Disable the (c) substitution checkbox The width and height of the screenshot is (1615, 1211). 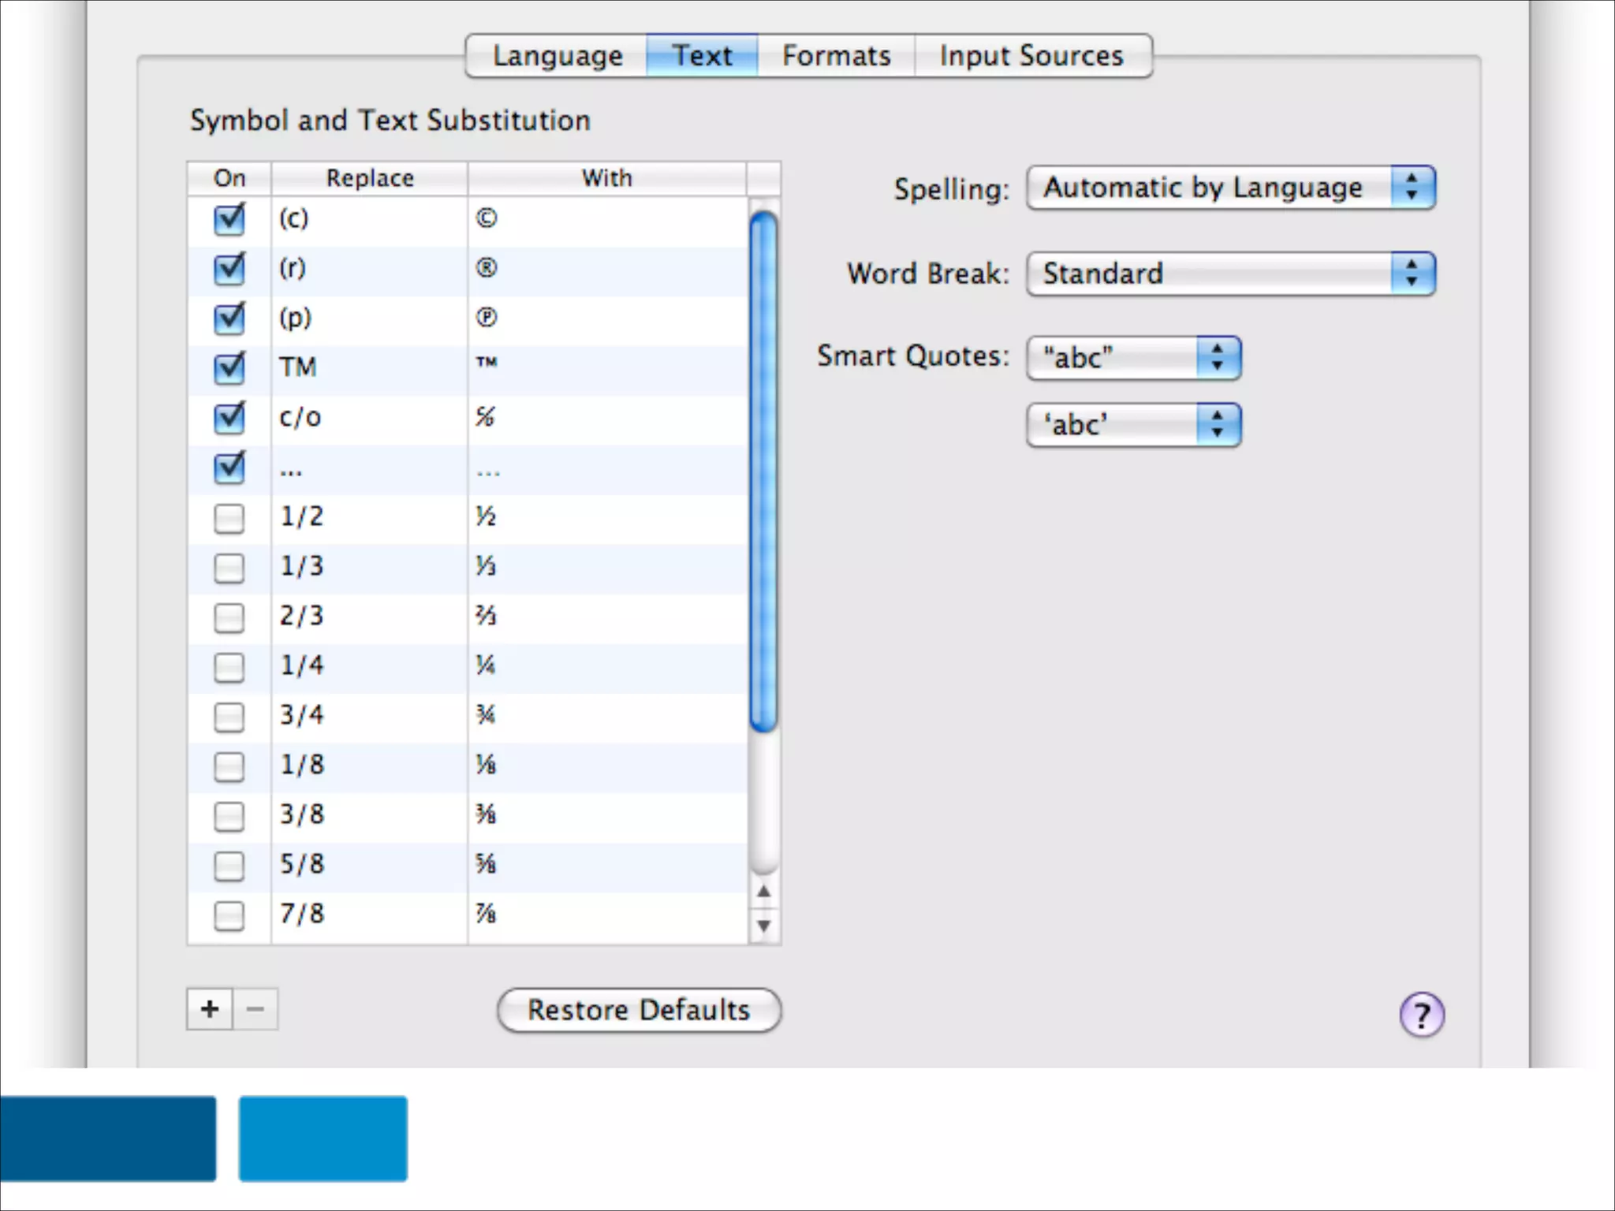tap(229, 219)
